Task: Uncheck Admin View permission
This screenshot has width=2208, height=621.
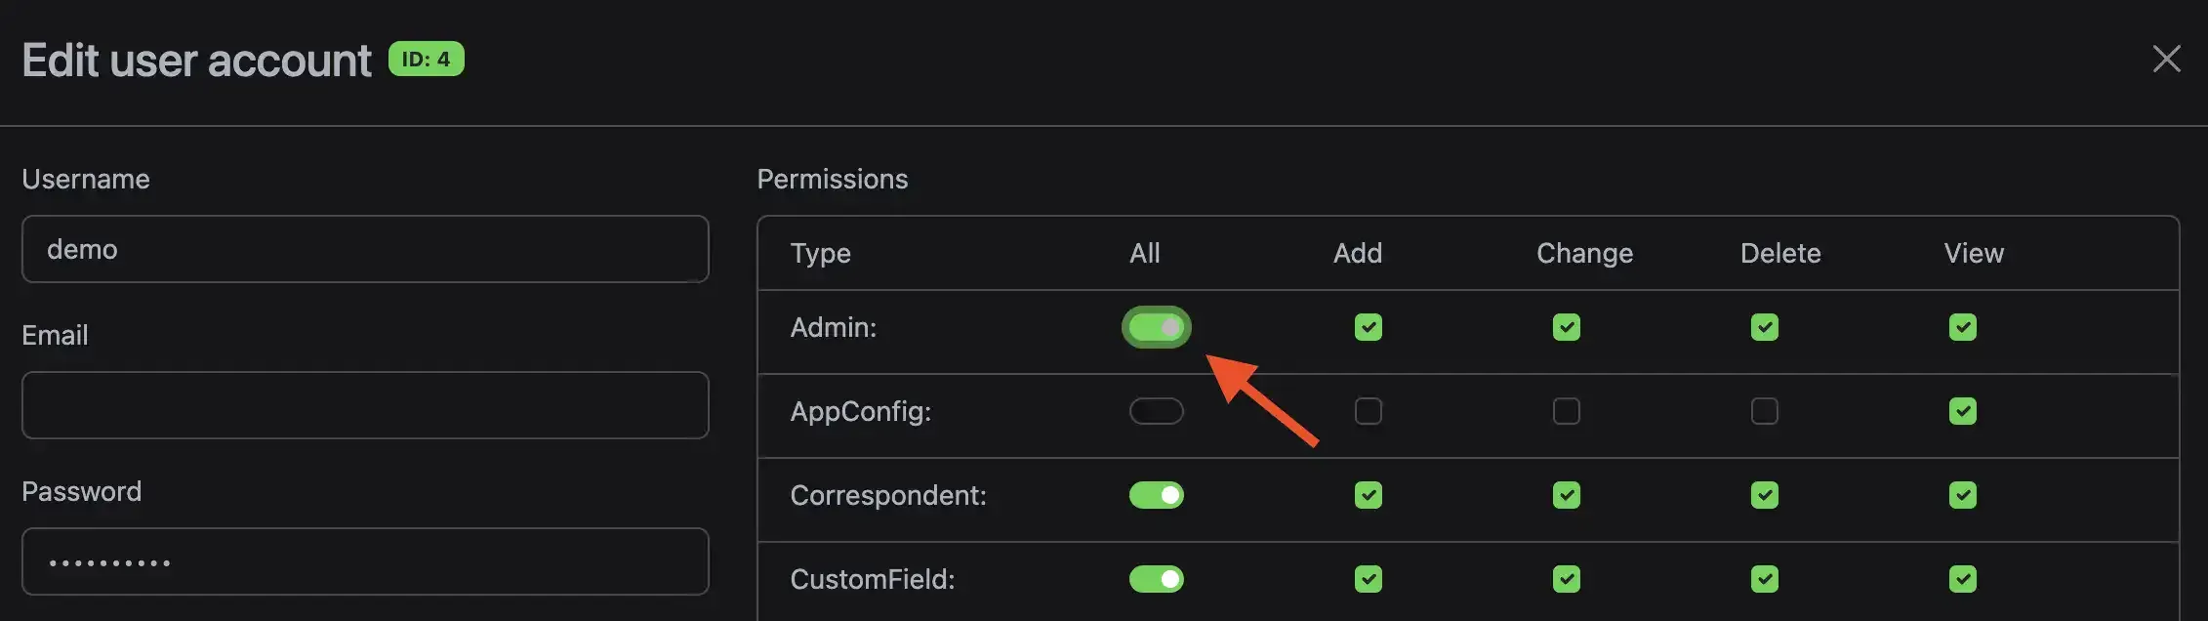Action: pyautogui.click(x=1963, y=327)
